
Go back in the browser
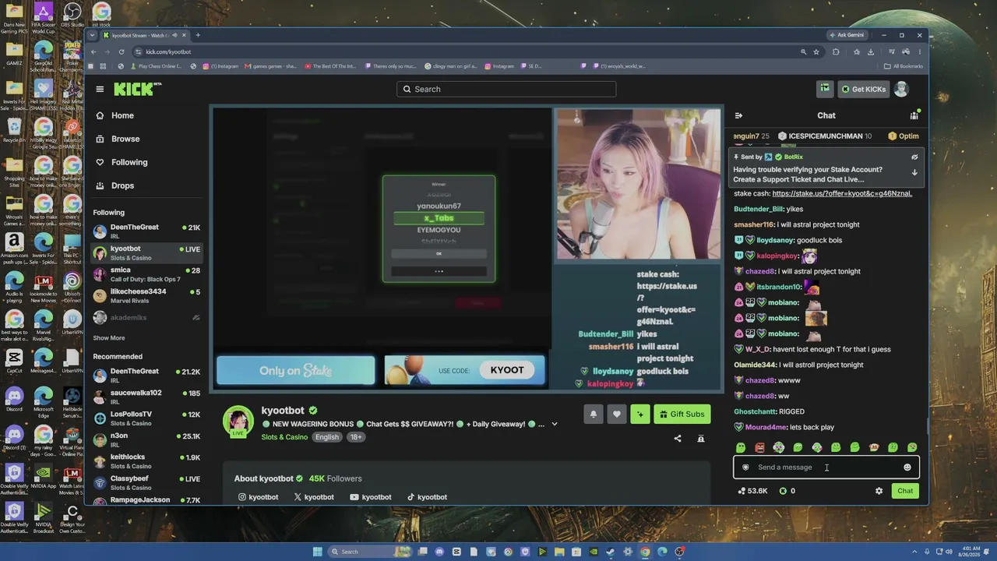[93, 52]
